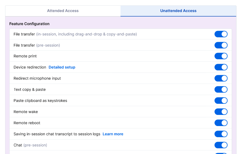This screenshot has height=154, width=242.
Task: Click the 'Device redirection' label
Action: [30, 67]
